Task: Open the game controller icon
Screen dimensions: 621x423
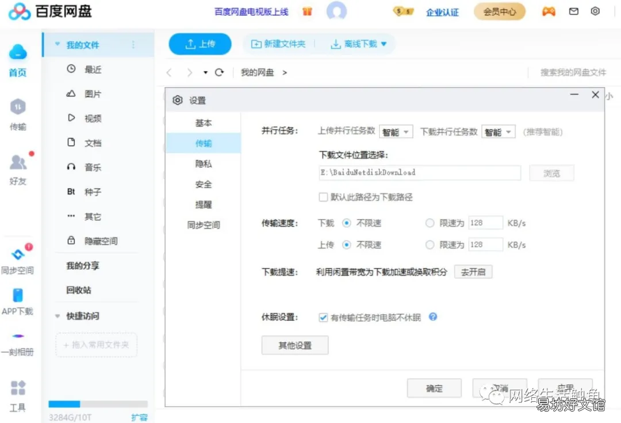Action: (549, 11)
